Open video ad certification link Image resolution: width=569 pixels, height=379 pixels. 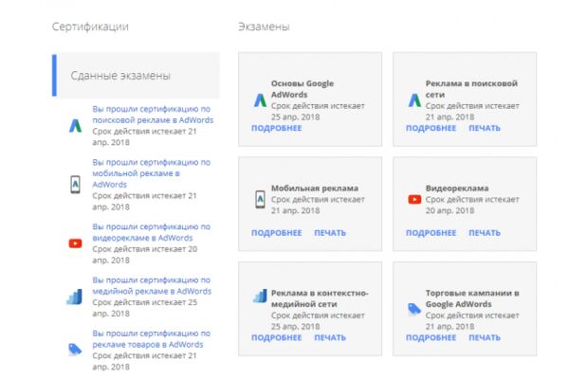[152, 232]
